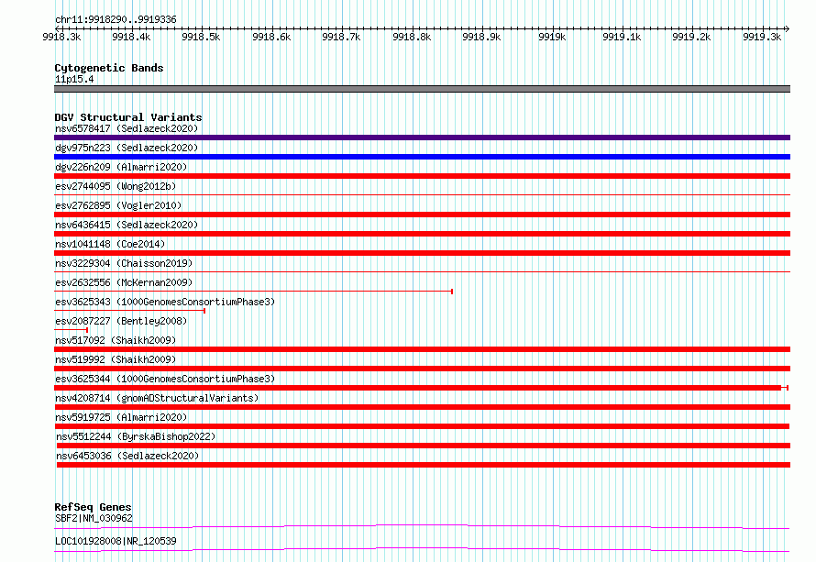Click the red nsv517092 variant bar
Image resolution: width=816 pixels, height=562 pixels.
click(422, 349)
